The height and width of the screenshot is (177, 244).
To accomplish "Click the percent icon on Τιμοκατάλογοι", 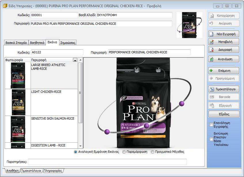I will (212, 89).
